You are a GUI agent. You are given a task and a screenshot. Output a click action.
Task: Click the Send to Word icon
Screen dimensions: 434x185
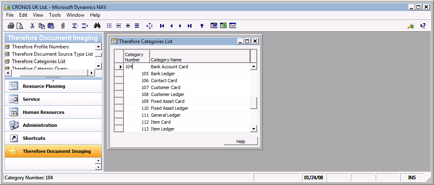pyautogui.click(x=214, y=26)
